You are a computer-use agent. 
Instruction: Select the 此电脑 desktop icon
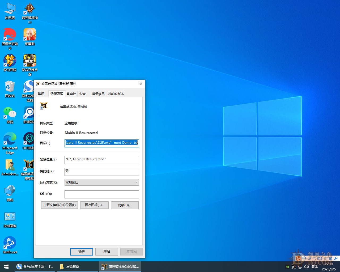(10, 11)
